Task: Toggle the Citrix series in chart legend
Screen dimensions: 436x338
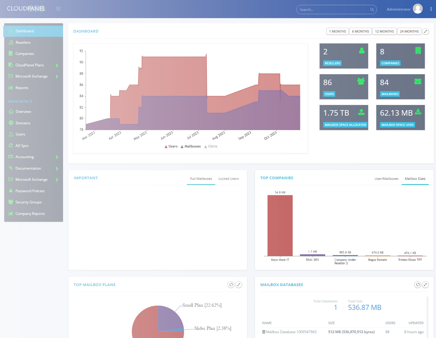Action: [x=211, y=146]
